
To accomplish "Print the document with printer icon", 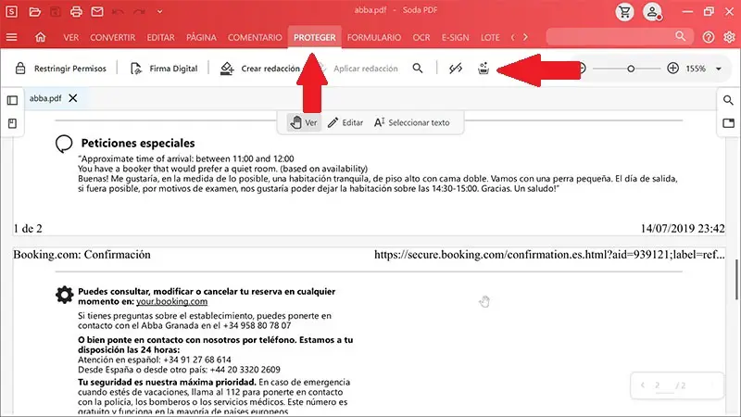I will pos(76,11).
